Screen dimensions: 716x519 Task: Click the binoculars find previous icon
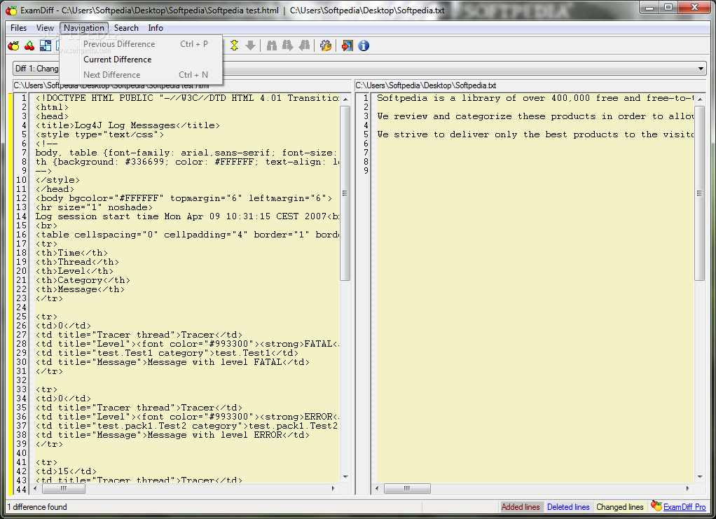click(x=304, y=46)
